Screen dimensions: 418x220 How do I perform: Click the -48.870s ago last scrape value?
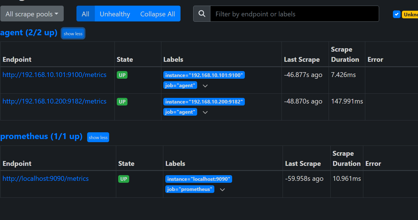303,101
